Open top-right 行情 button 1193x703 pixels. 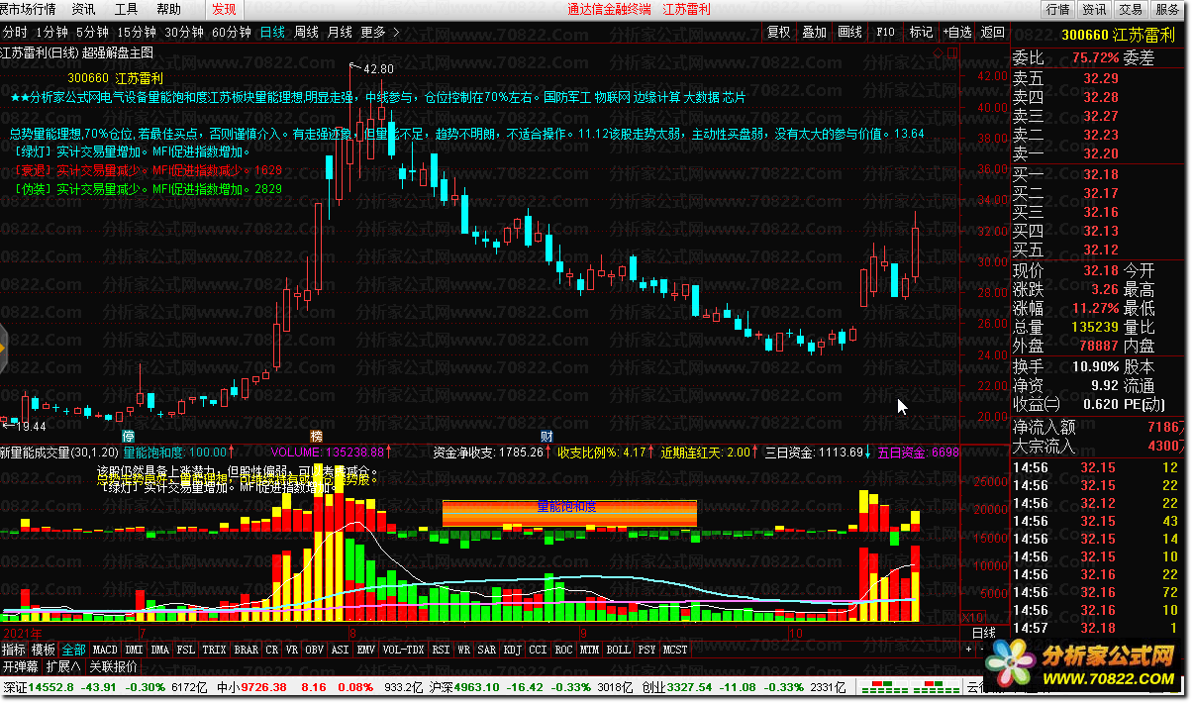(1057, 9)
